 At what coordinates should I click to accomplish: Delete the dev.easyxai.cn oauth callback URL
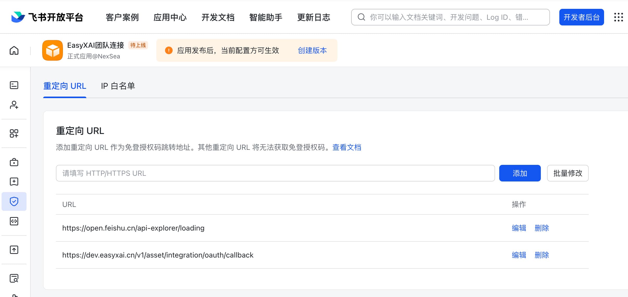click(542, 255)
